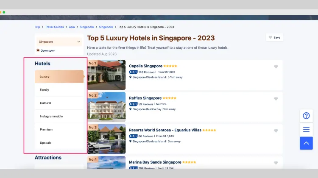Click the 4.6 rating badge for Capella
Image resolution: width=318 pixels, height=178 pixels.
133,72
